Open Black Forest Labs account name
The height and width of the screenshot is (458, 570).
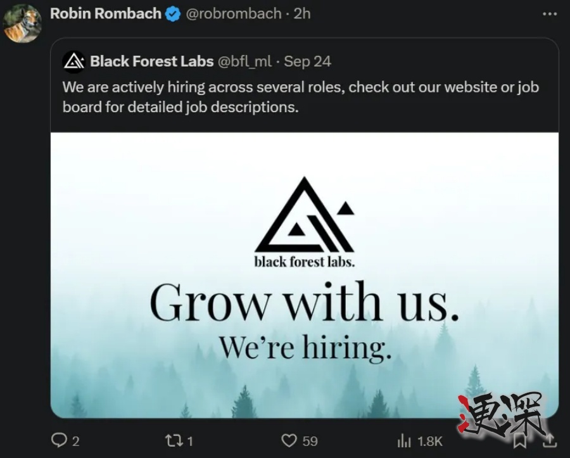click(152, 61)
